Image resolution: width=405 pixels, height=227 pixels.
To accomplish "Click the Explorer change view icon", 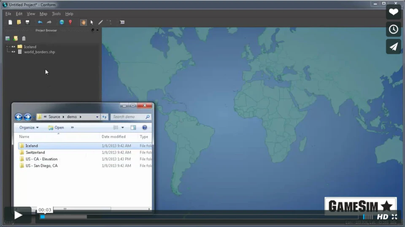I will pyautogui.click(x=116, y=128).
